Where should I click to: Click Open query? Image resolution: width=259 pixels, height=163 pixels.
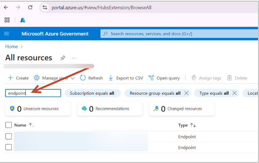pyautogui.click(x=164, y=78)
